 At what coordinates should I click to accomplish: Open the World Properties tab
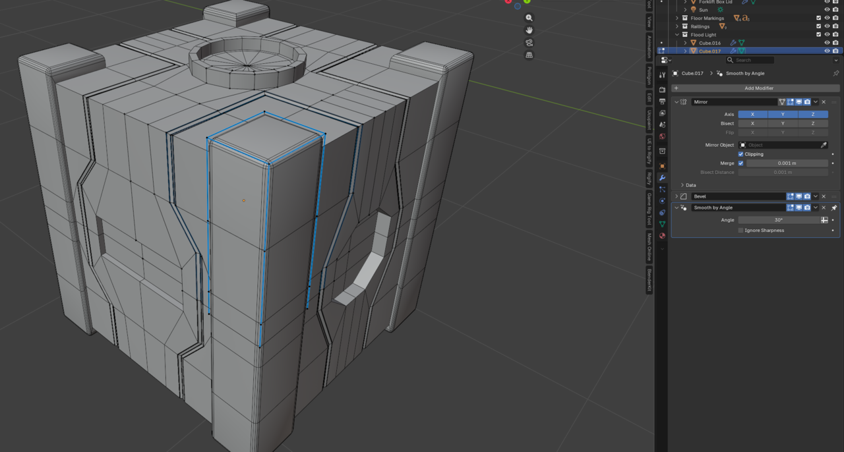(663, 132)
